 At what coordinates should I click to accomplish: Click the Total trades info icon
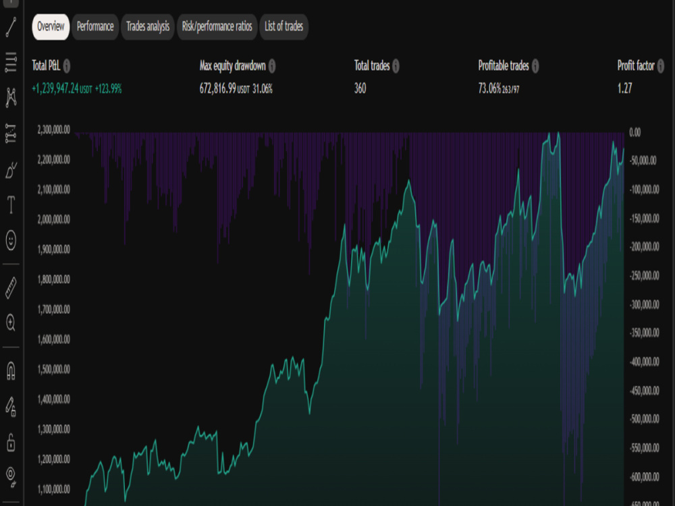pos(397,66)
